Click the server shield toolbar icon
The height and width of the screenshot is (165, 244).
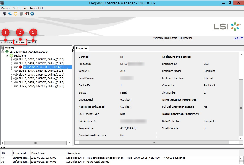tap(4, 14)
